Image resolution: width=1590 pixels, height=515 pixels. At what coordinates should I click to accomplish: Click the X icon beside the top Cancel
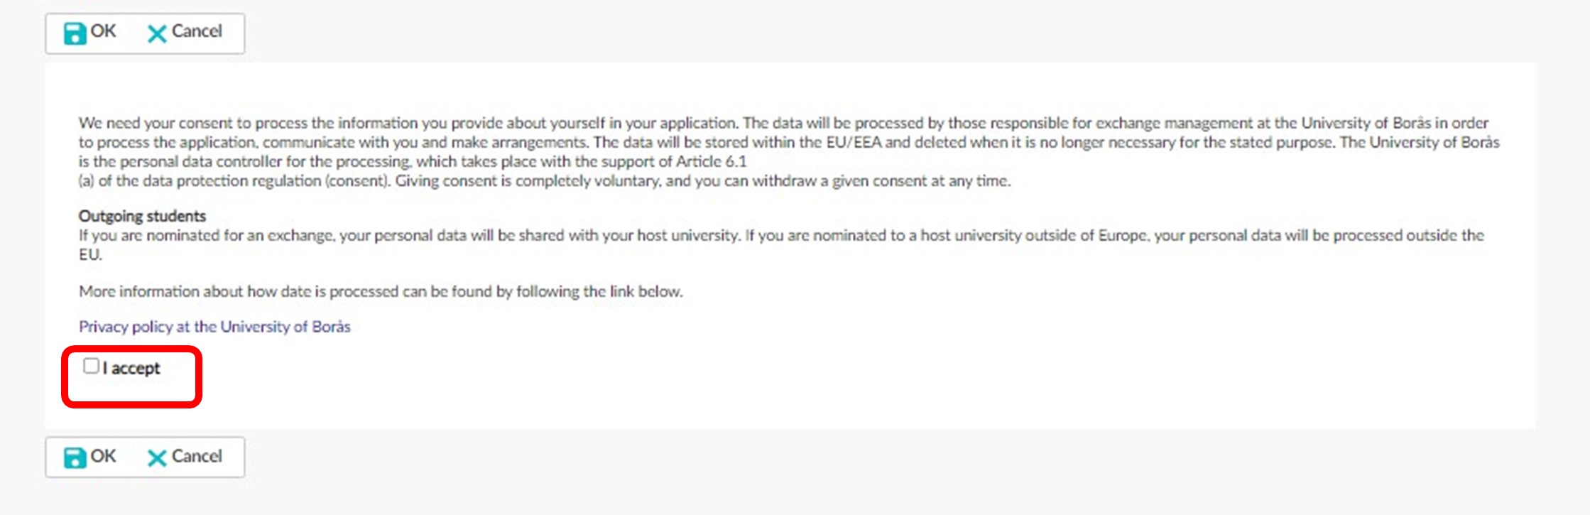coord(156,33)
